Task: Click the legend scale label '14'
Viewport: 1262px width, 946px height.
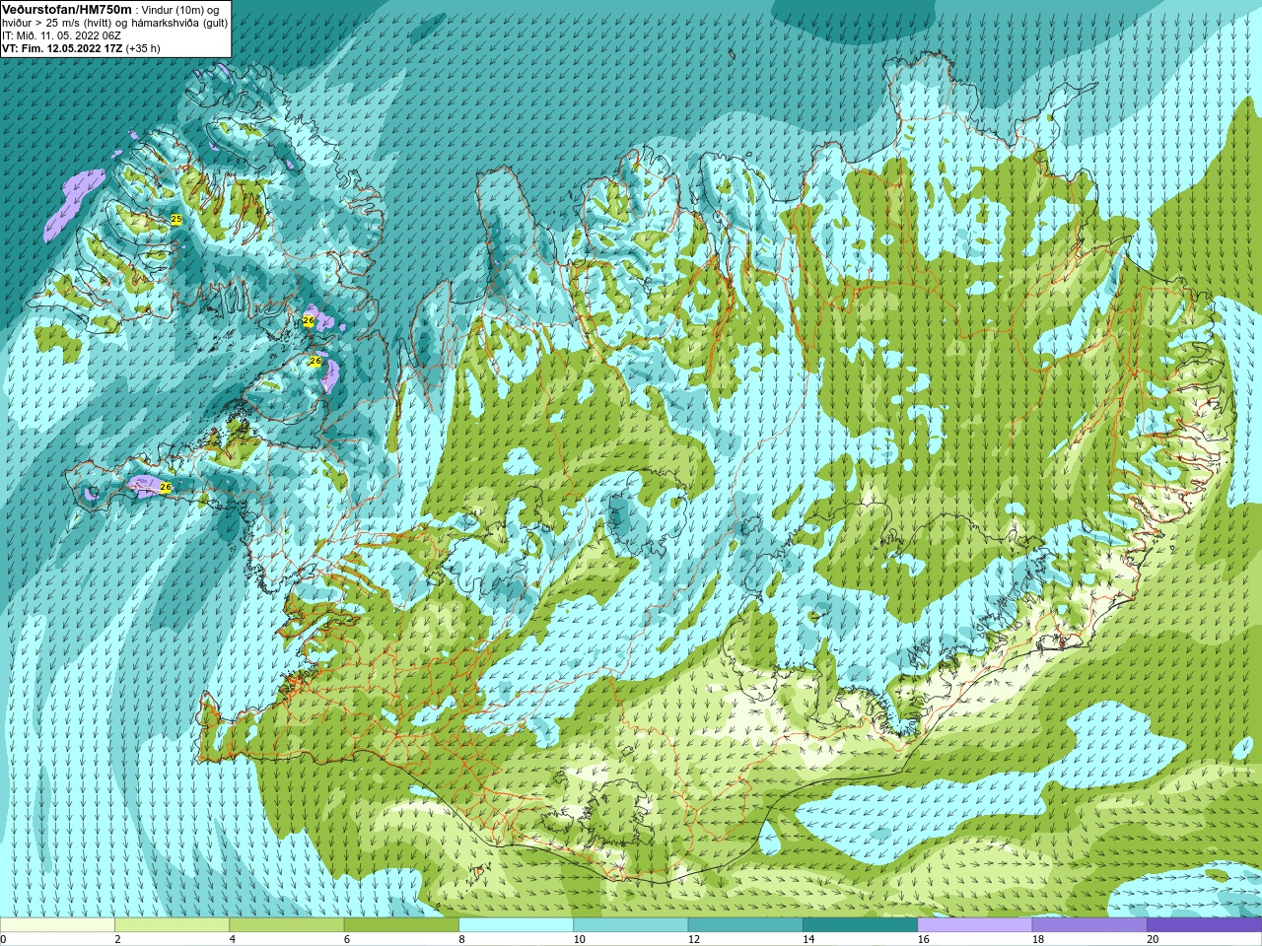Action: pos(808,939)
